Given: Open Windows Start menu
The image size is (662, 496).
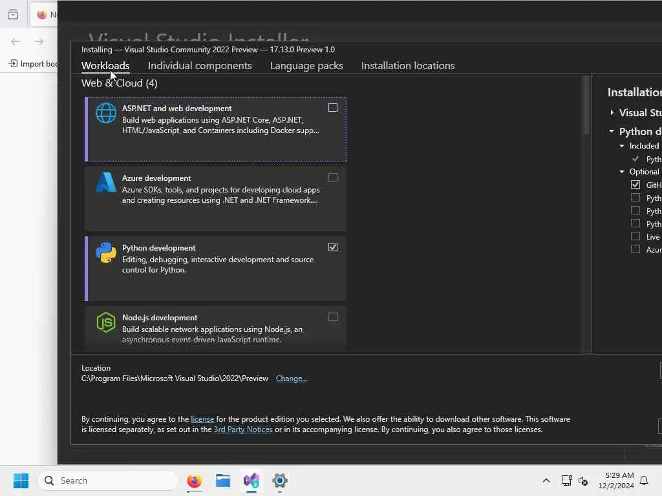Looking at the screenshot, I should pyautogui.click(x=21, y=480).
